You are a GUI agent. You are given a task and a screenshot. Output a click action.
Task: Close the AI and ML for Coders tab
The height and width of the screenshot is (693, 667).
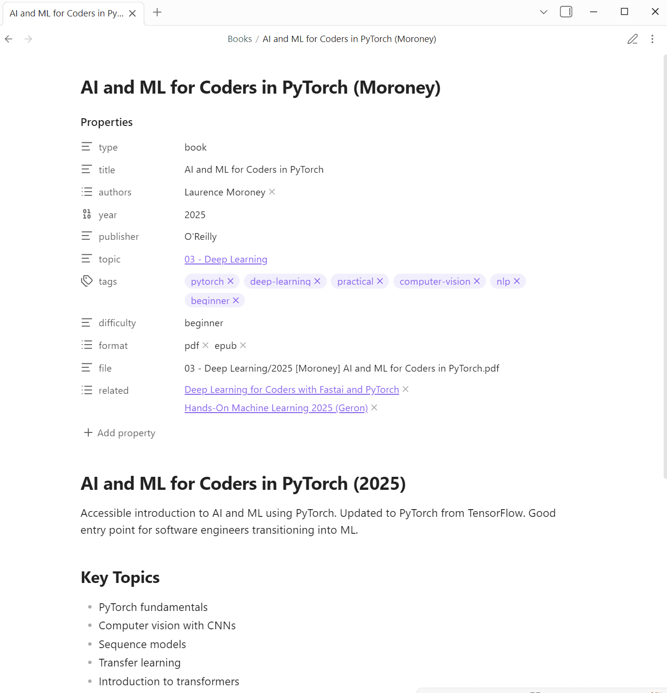click(133, 14)
